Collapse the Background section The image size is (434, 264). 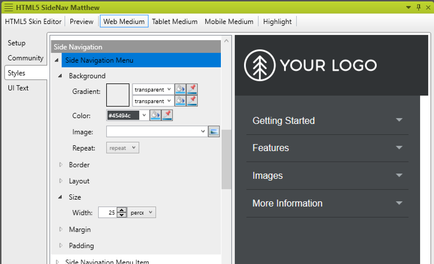[60, 75]
